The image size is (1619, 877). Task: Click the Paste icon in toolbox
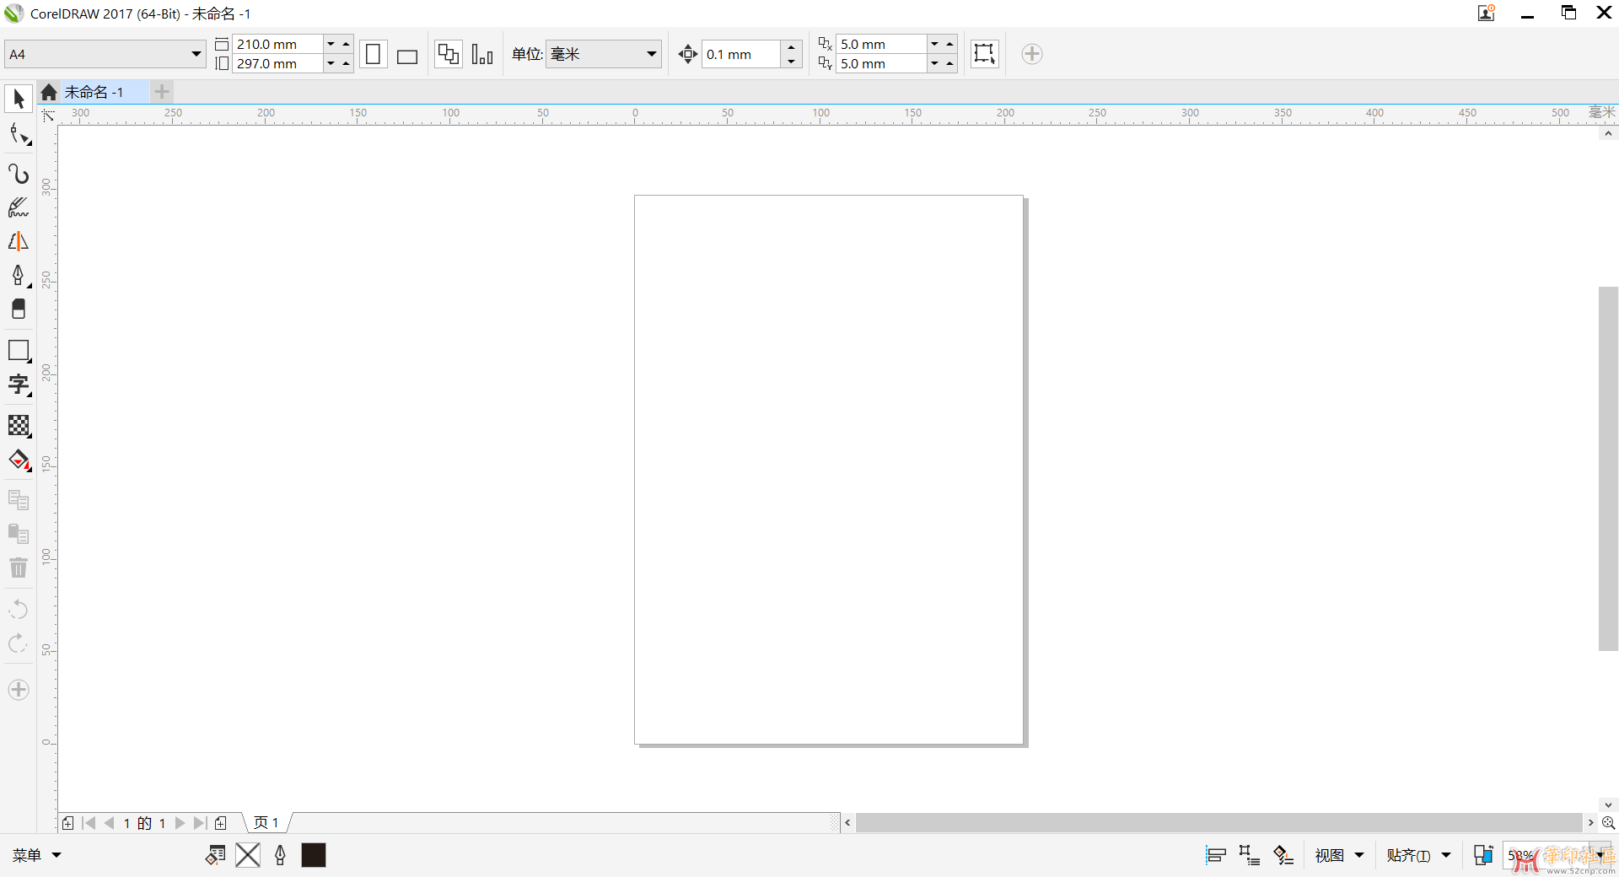pos(19,534)
